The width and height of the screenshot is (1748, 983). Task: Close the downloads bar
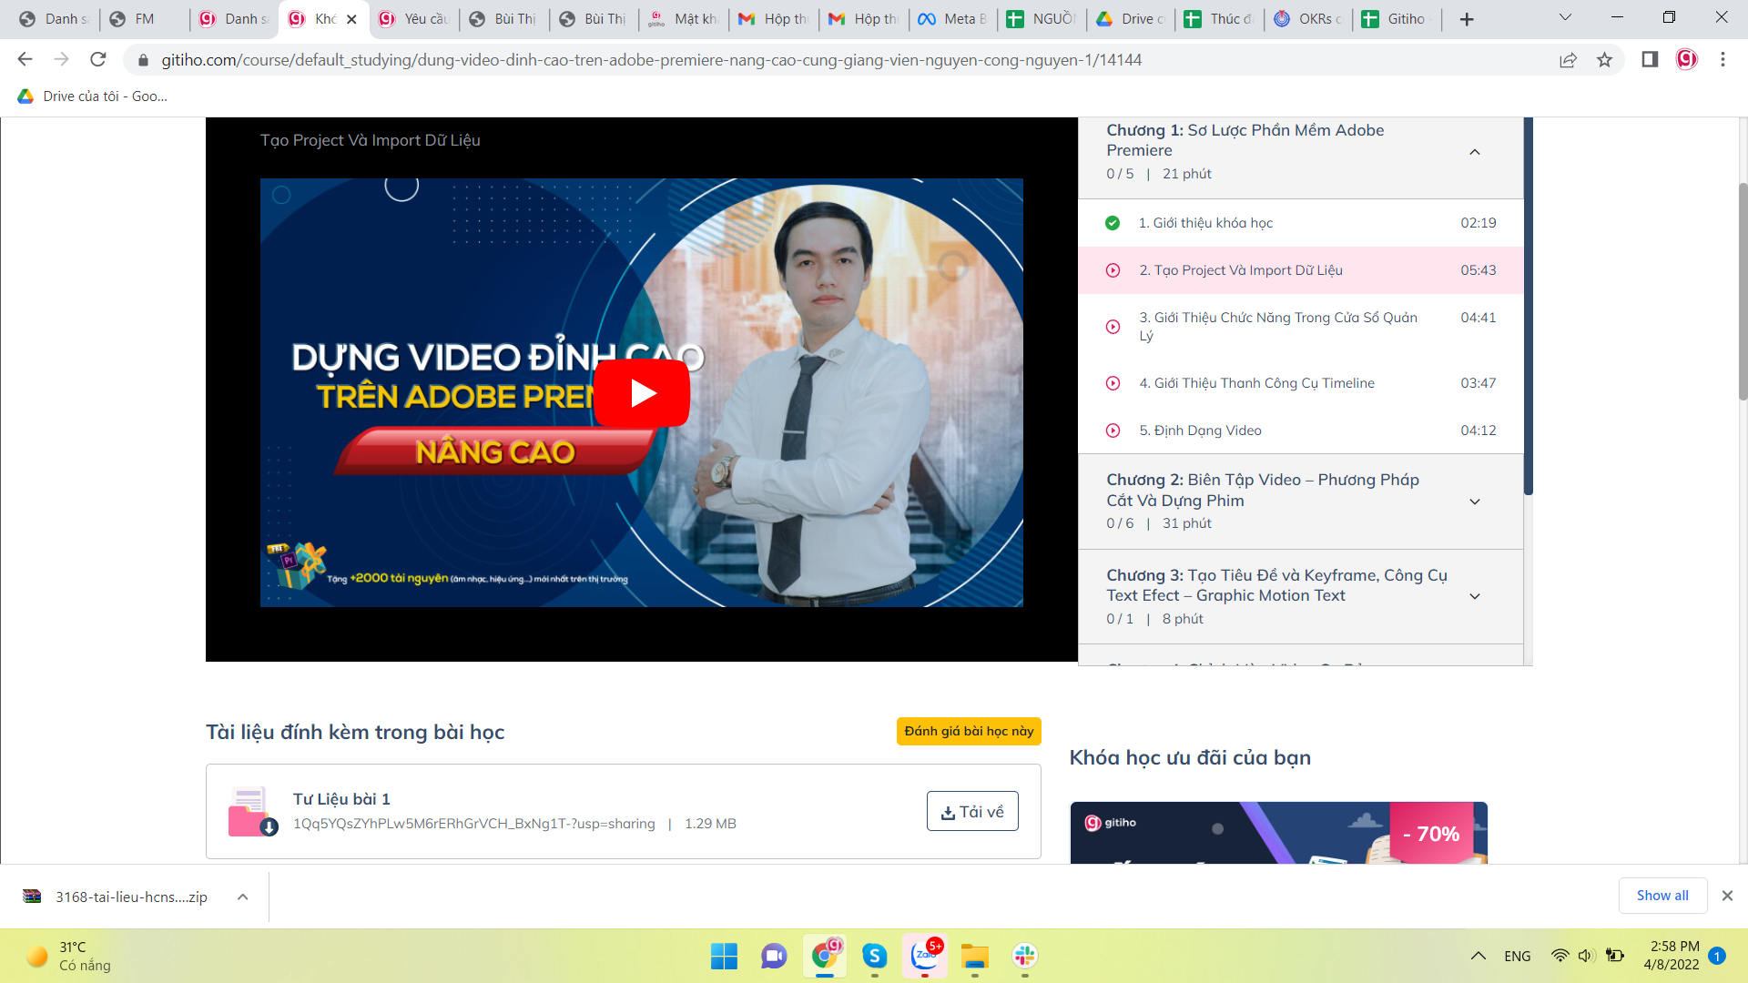[x=1727, y=896]
